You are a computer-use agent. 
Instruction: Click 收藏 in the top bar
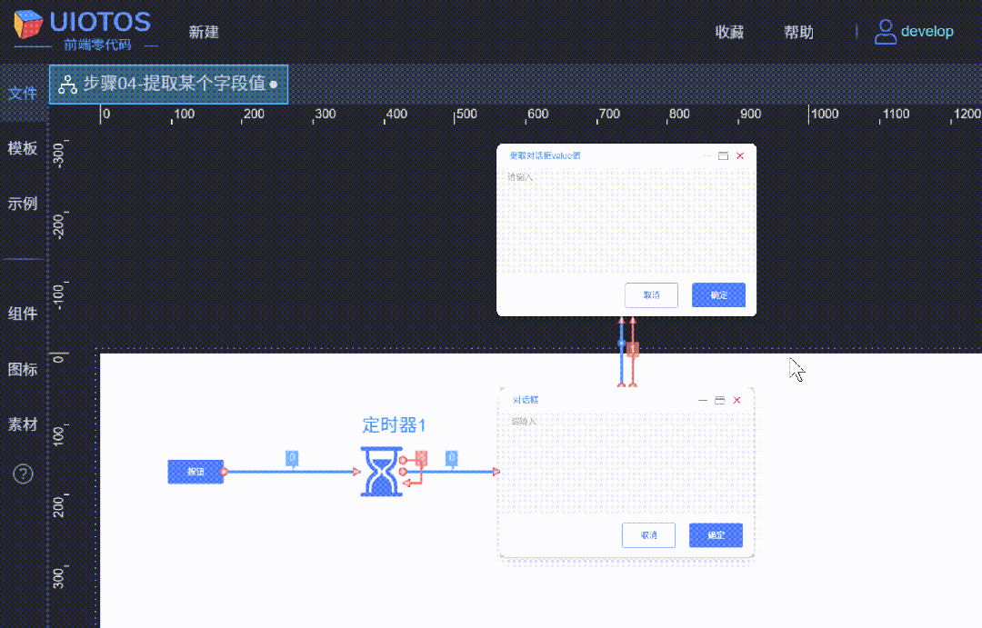(x=729, y=32)
